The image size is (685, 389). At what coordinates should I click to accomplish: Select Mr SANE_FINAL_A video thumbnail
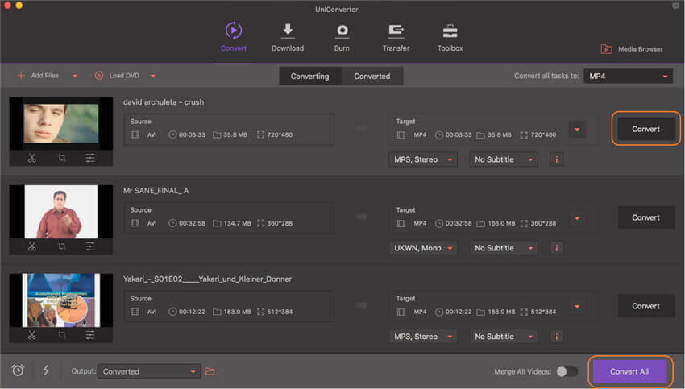pos(60,212)
